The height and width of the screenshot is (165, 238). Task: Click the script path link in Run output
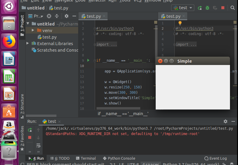coord(193,128)
